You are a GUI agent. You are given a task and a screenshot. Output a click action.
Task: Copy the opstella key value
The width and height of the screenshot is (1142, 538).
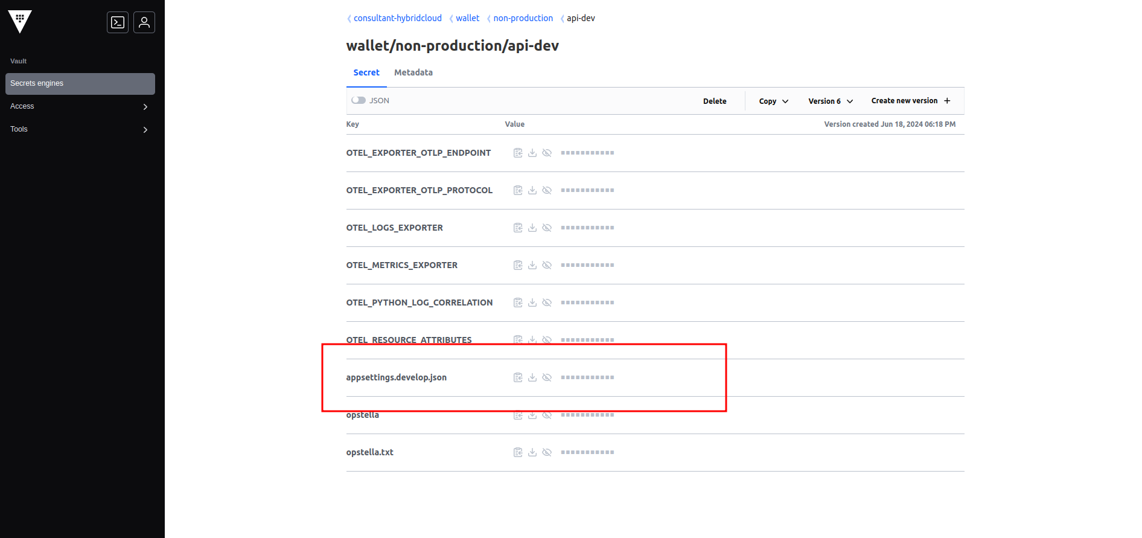(x=518, y=415)
